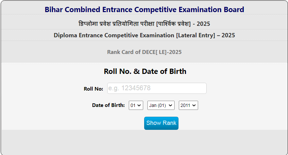Click the Bihar Combined Entrance Competitive Examination Board heading
The height and width of the screenshot is (155, 288).
tap(144, 9)
